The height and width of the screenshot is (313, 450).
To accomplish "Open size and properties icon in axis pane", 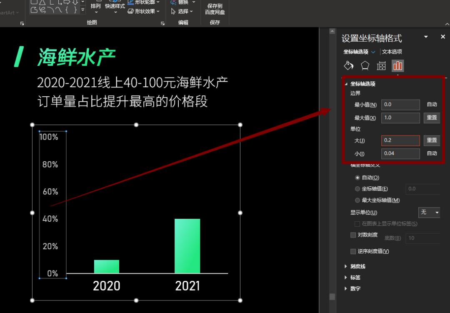I will (x=381, y=65).
